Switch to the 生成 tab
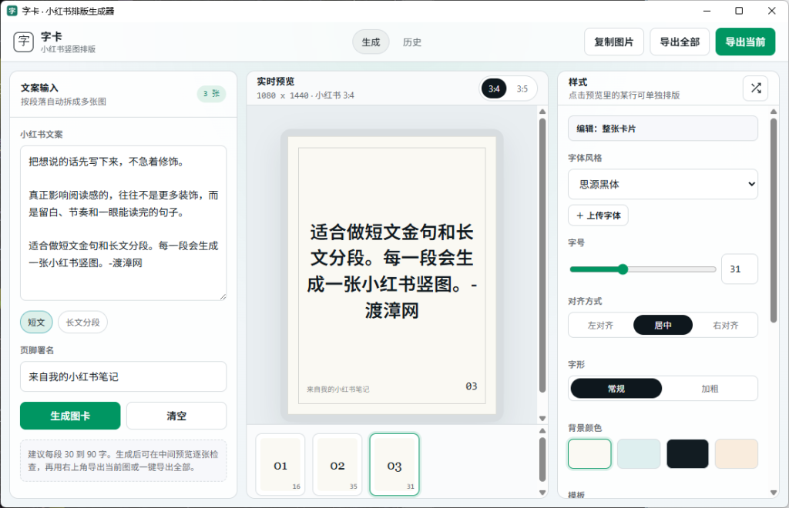Screen dimensions: 789x508 [371, 42]
